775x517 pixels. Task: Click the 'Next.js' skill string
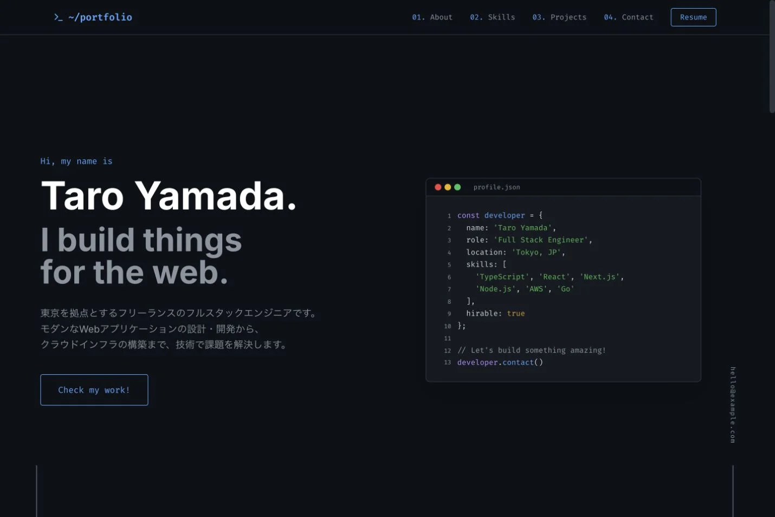point(600,277)
